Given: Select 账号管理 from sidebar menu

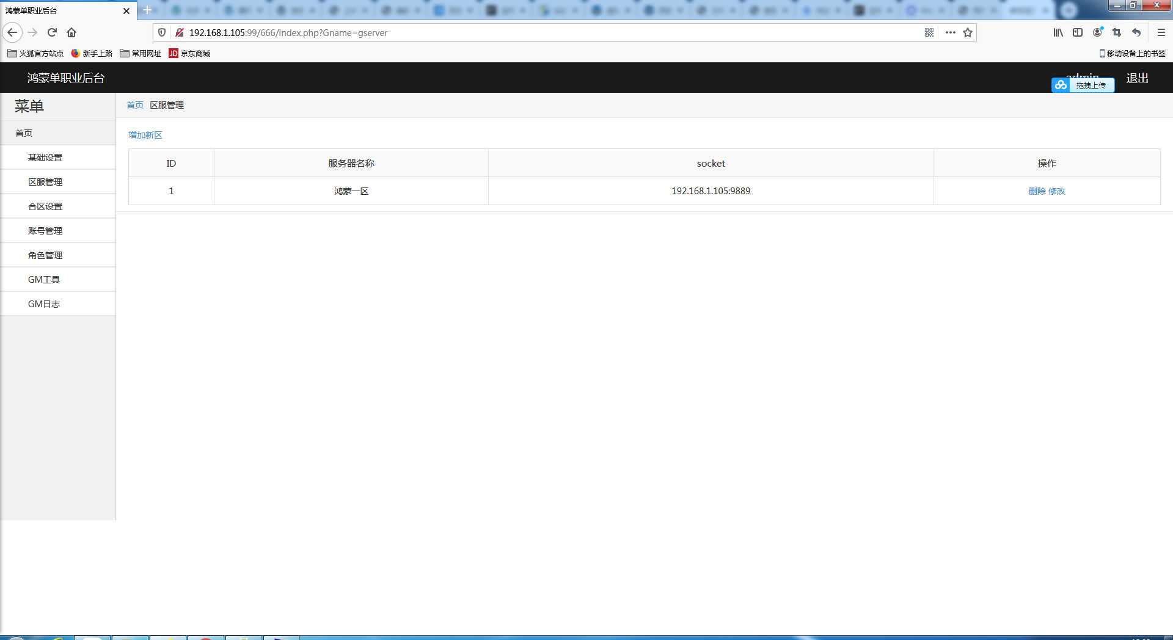Looking at the screenshot, I should (45, 231).
